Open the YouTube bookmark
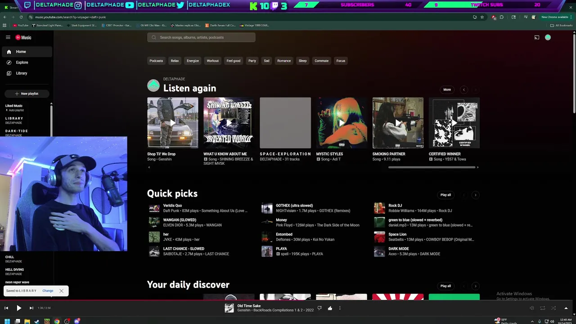The width and height of the screenshot is (576, 324). pyautogui.click(x=21, y=25)
